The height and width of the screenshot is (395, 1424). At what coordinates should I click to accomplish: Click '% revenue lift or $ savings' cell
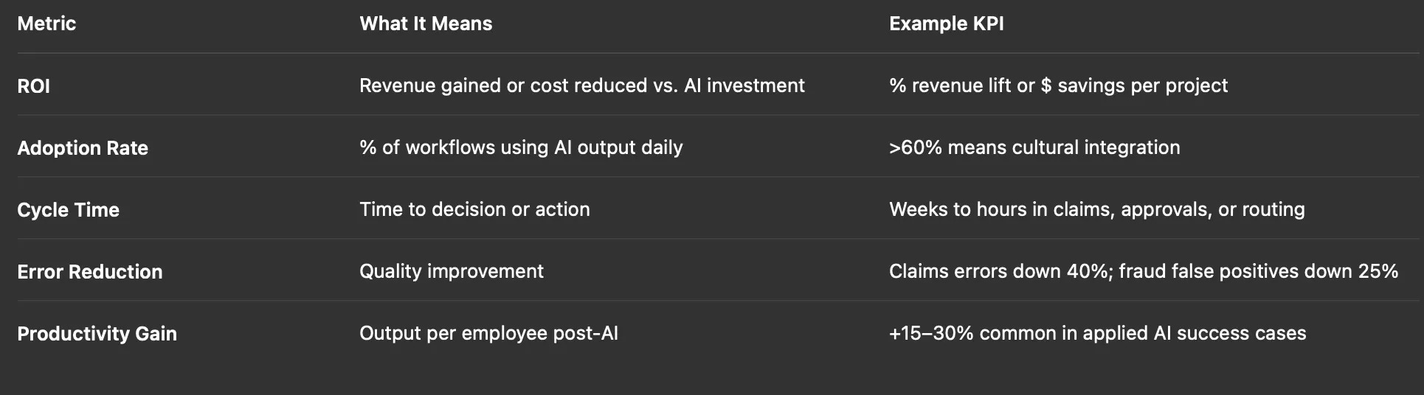[1058, 85]
